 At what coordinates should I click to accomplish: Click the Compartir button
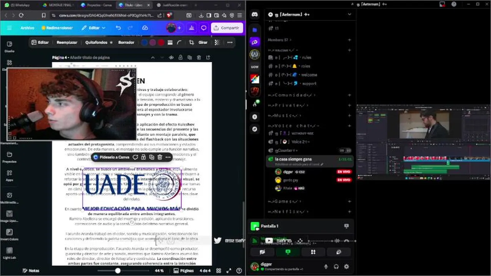point(227,28)
